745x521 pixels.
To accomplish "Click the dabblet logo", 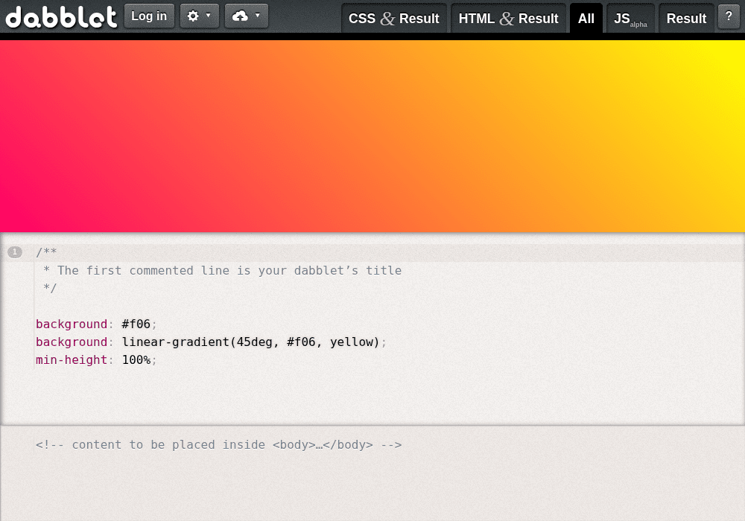I will [61, 17].
